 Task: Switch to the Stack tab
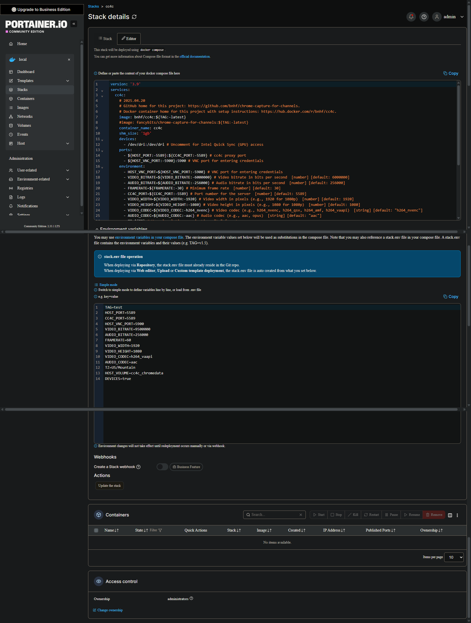pyautogui.click(x=105, y=39)
